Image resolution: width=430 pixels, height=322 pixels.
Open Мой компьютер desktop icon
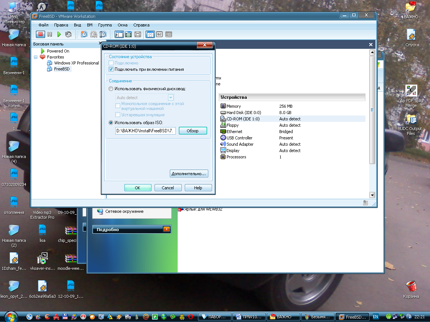tap(14, 12)
